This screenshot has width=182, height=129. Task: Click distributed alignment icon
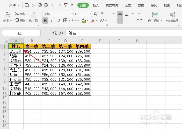[x=140, y=21]
